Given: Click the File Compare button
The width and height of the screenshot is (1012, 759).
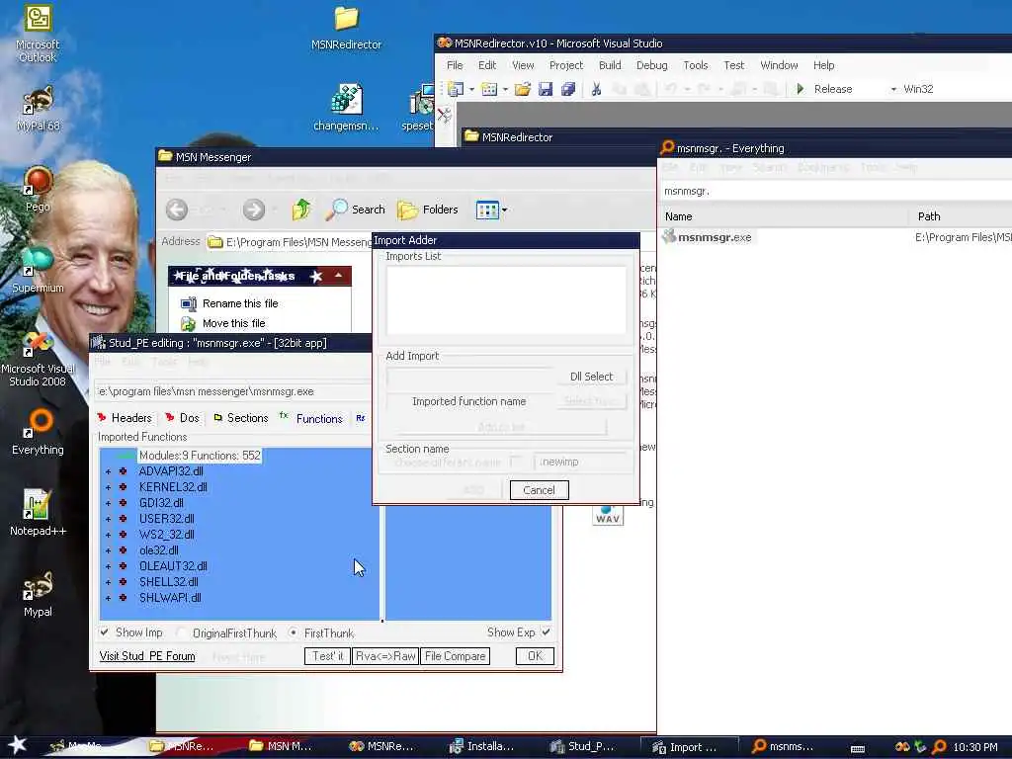Looking at the screenshot, I should tap(455, 656).
